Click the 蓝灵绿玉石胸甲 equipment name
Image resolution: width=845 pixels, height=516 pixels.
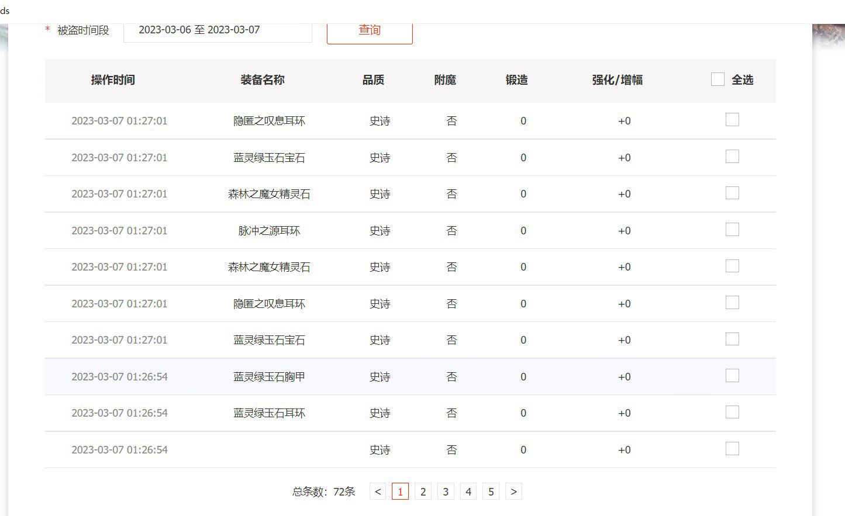pyautogui.click(x=269, y=377)
